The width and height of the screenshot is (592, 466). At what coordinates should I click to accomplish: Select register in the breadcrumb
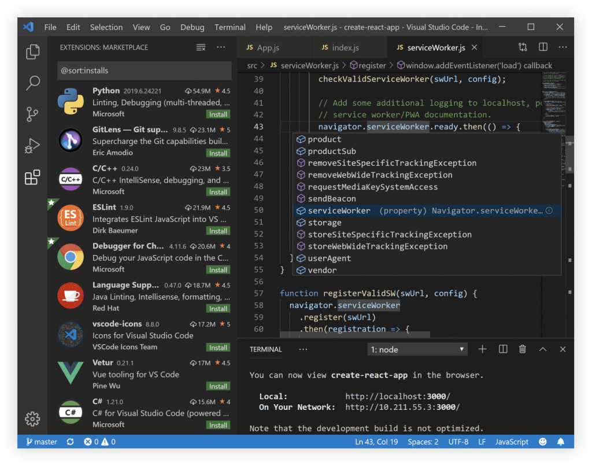coord(368,66)
